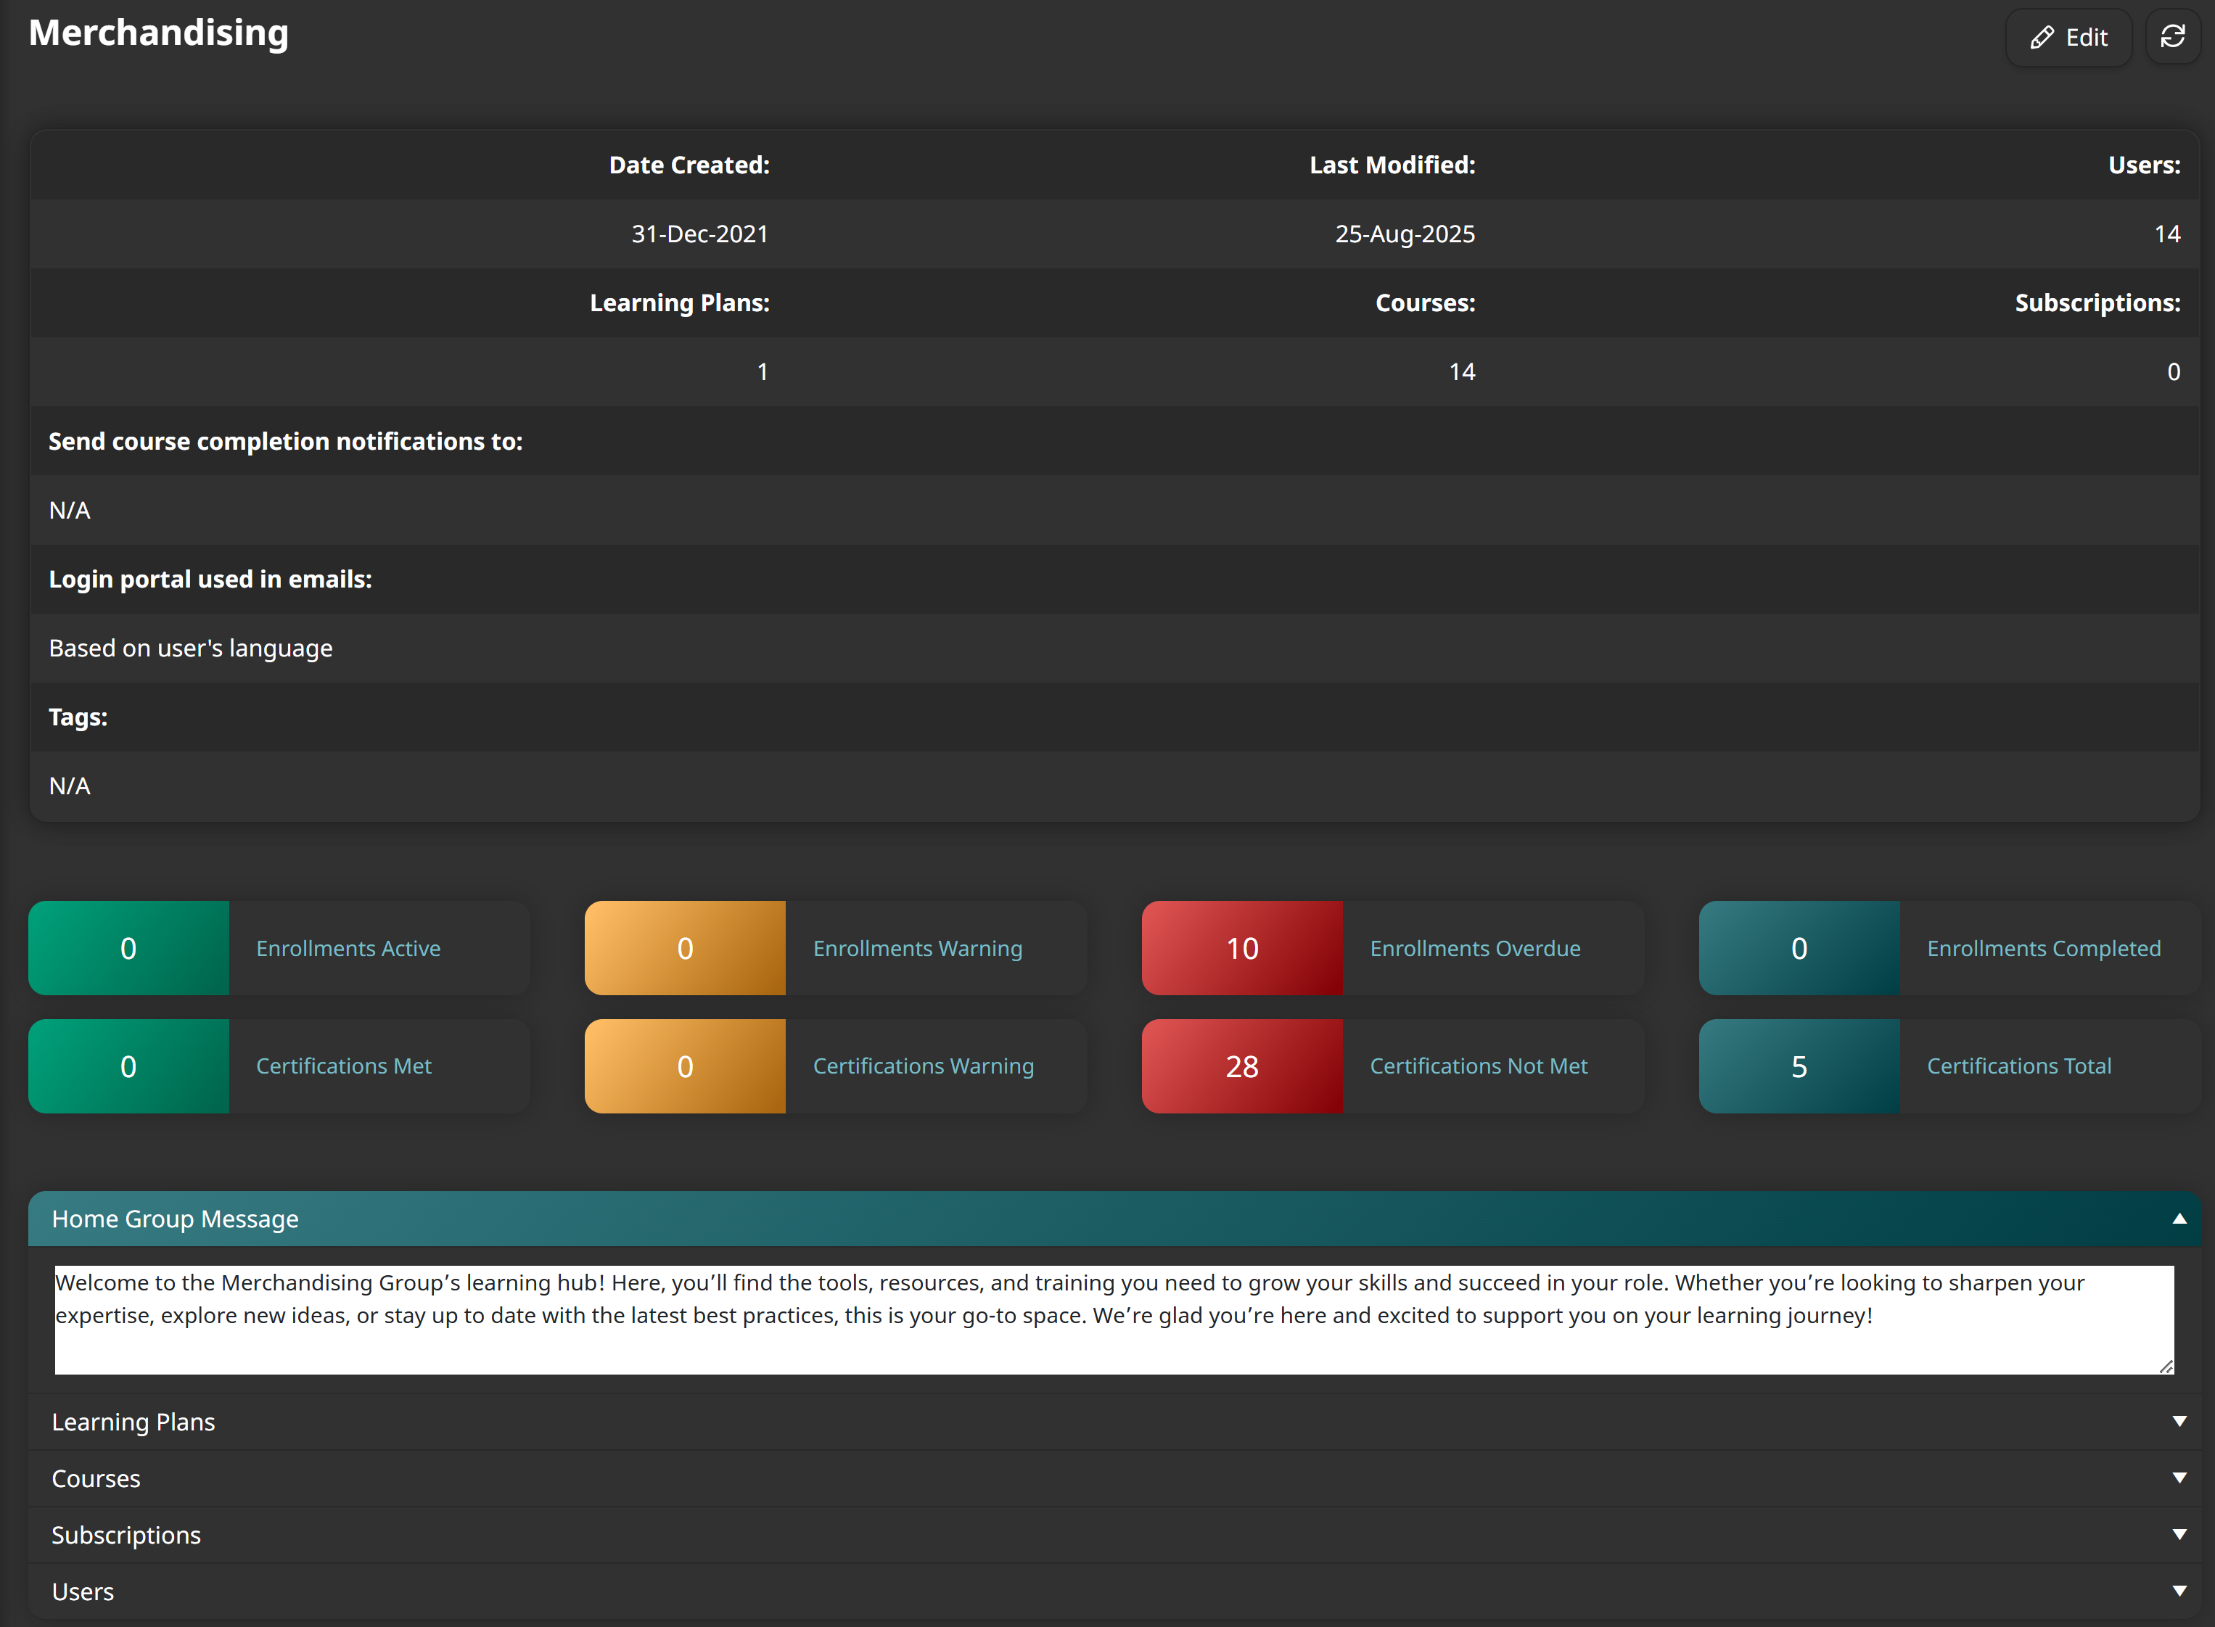The height and width of the screenshot is (1627, 2215).
Task: Open the Certifications Total link
Action: point(2019,1066)
